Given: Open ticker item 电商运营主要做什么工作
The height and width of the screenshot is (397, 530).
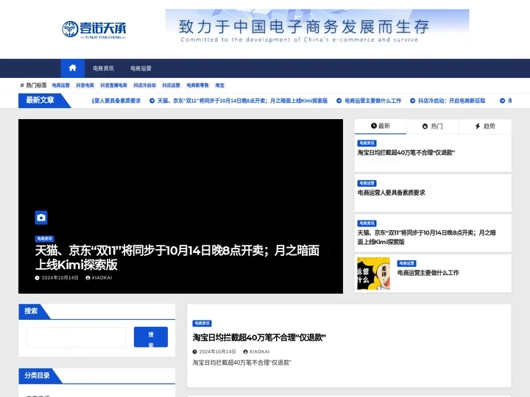Looking at the screenshot, I should click(x=372, y=101).
